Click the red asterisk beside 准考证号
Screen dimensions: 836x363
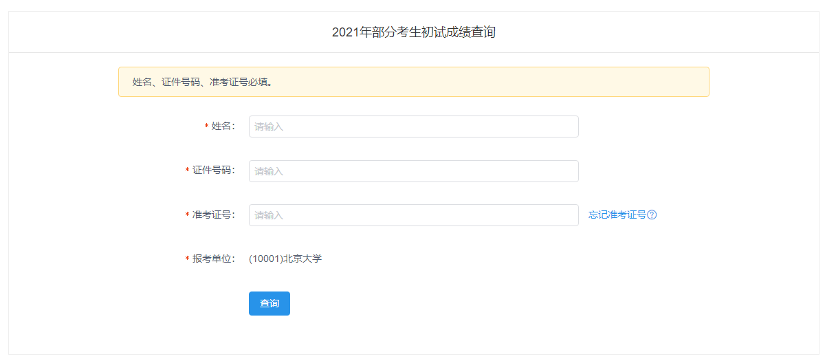187,214
